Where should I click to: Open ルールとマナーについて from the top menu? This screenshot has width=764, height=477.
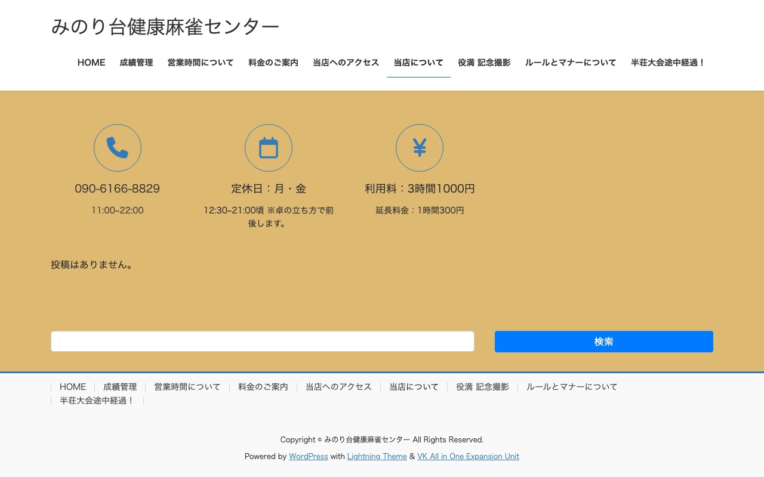point(570,62)
